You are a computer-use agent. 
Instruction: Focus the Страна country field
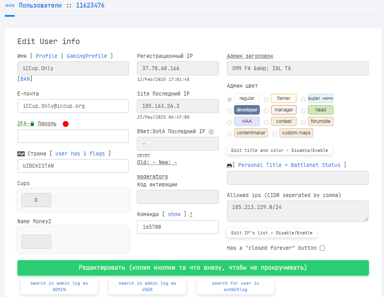point(73,166)
